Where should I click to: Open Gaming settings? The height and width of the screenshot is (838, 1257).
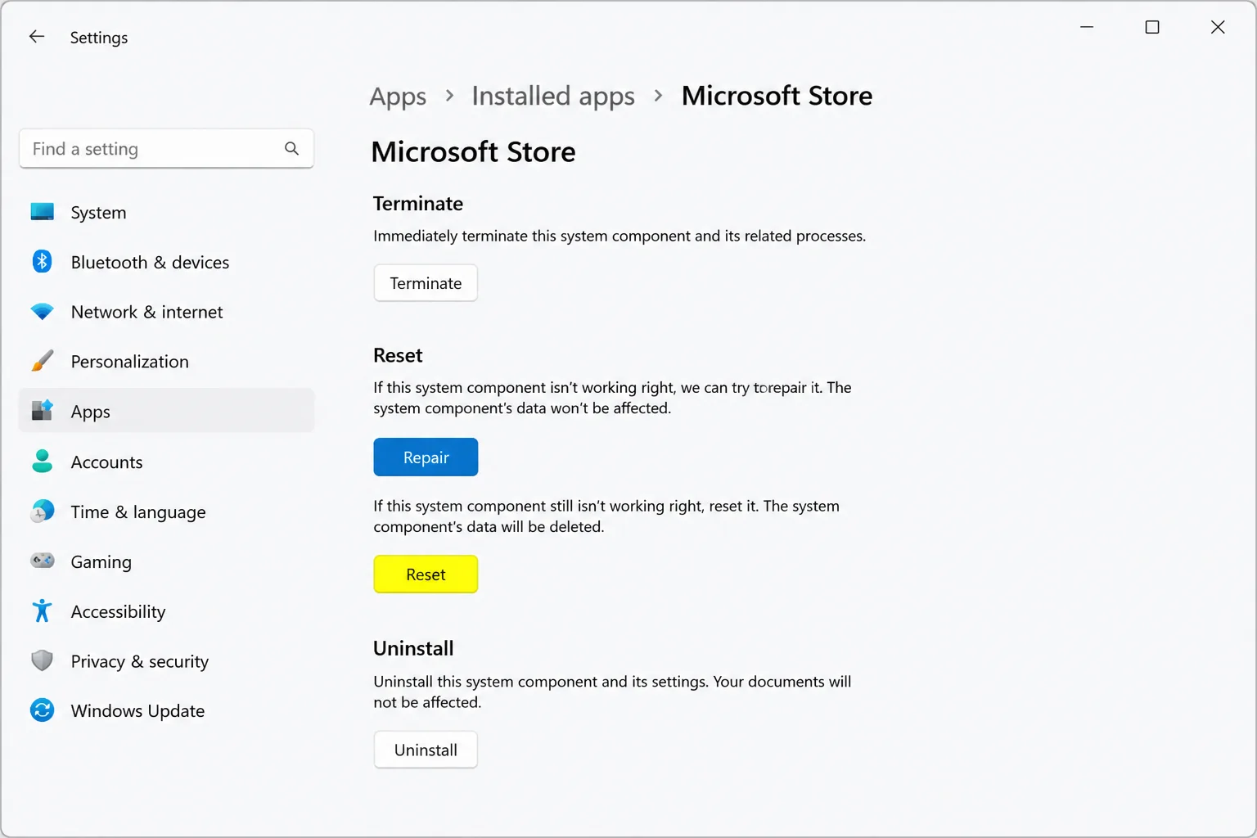click(x=166, y=561)
